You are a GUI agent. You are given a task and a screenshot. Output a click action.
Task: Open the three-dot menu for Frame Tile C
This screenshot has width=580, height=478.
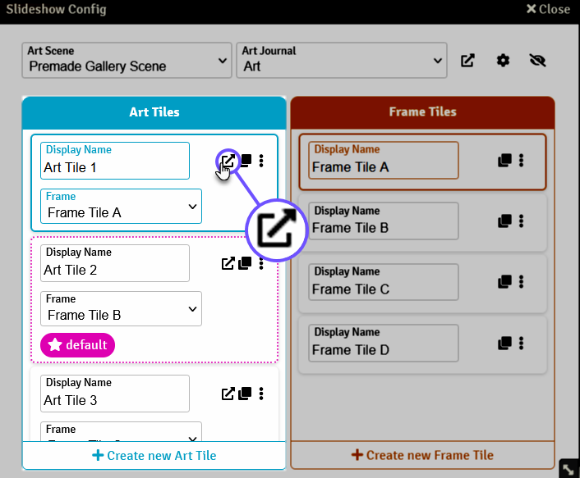[521, 282]
